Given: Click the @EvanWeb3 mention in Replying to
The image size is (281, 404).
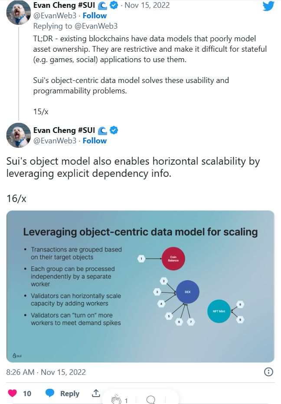Looking at the screenshot, I should [x=97, y=26].
